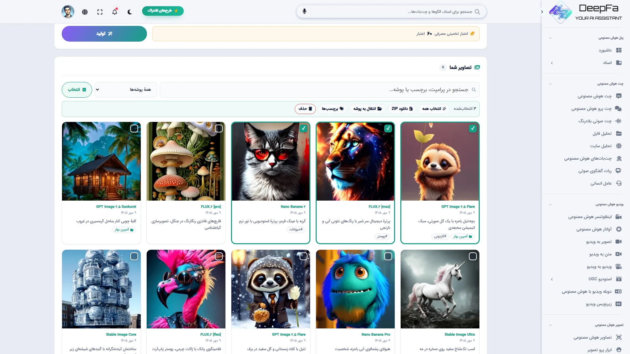Open همه پوشه‌ها folder dropdown

point(126,89)
